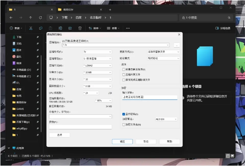Click the 确定 OK button
Screen dimensions: 245x166
(x=122, y=142)
